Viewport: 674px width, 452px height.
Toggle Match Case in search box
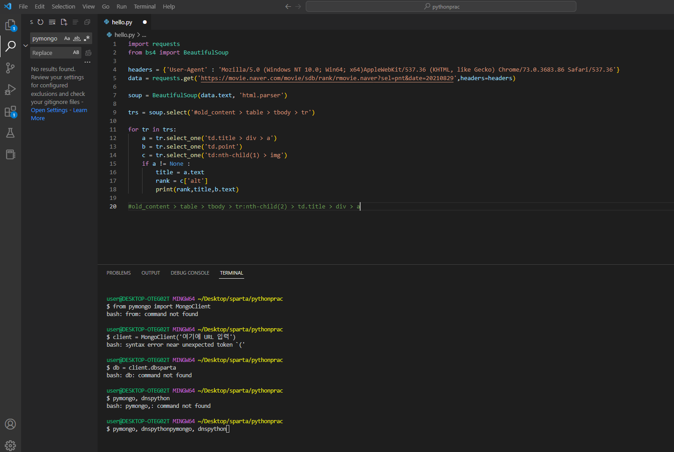[x=67, y=38]
